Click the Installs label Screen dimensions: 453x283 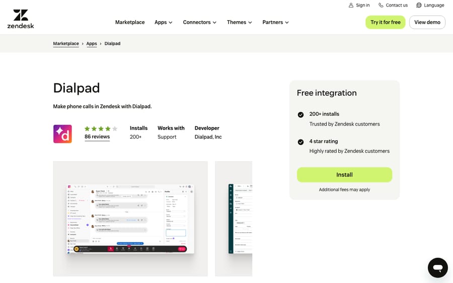point(139,128)
